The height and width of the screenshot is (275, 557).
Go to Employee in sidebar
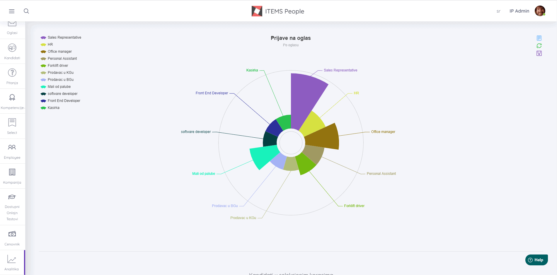tap(12, 151)
